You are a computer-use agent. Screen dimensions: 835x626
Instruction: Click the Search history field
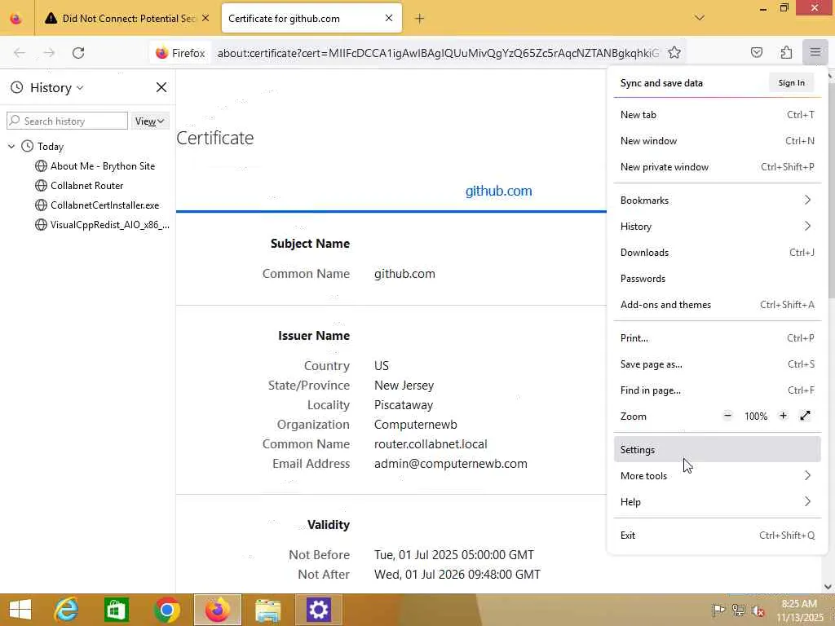67,121
